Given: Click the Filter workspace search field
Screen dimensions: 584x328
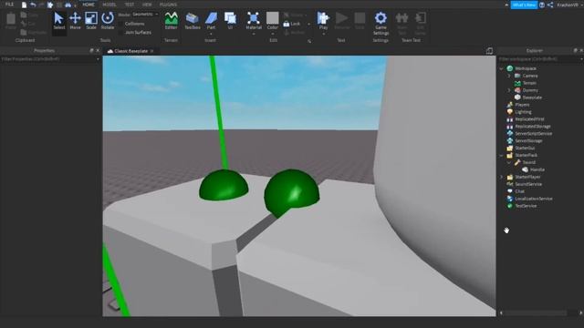Looking at the screenshot, I should tap(540, 59).
